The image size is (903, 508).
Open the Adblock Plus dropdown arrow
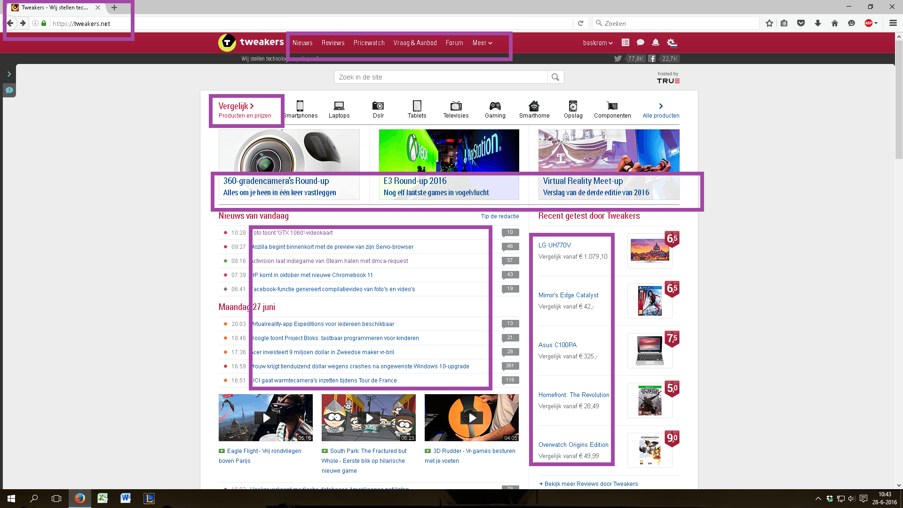(876, 23)
